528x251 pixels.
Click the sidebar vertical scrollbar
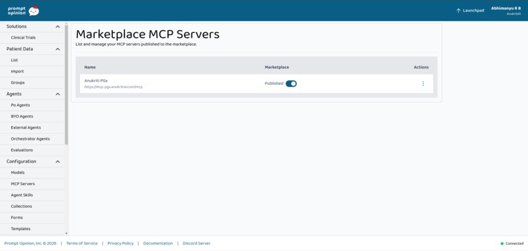click(66, 84)
